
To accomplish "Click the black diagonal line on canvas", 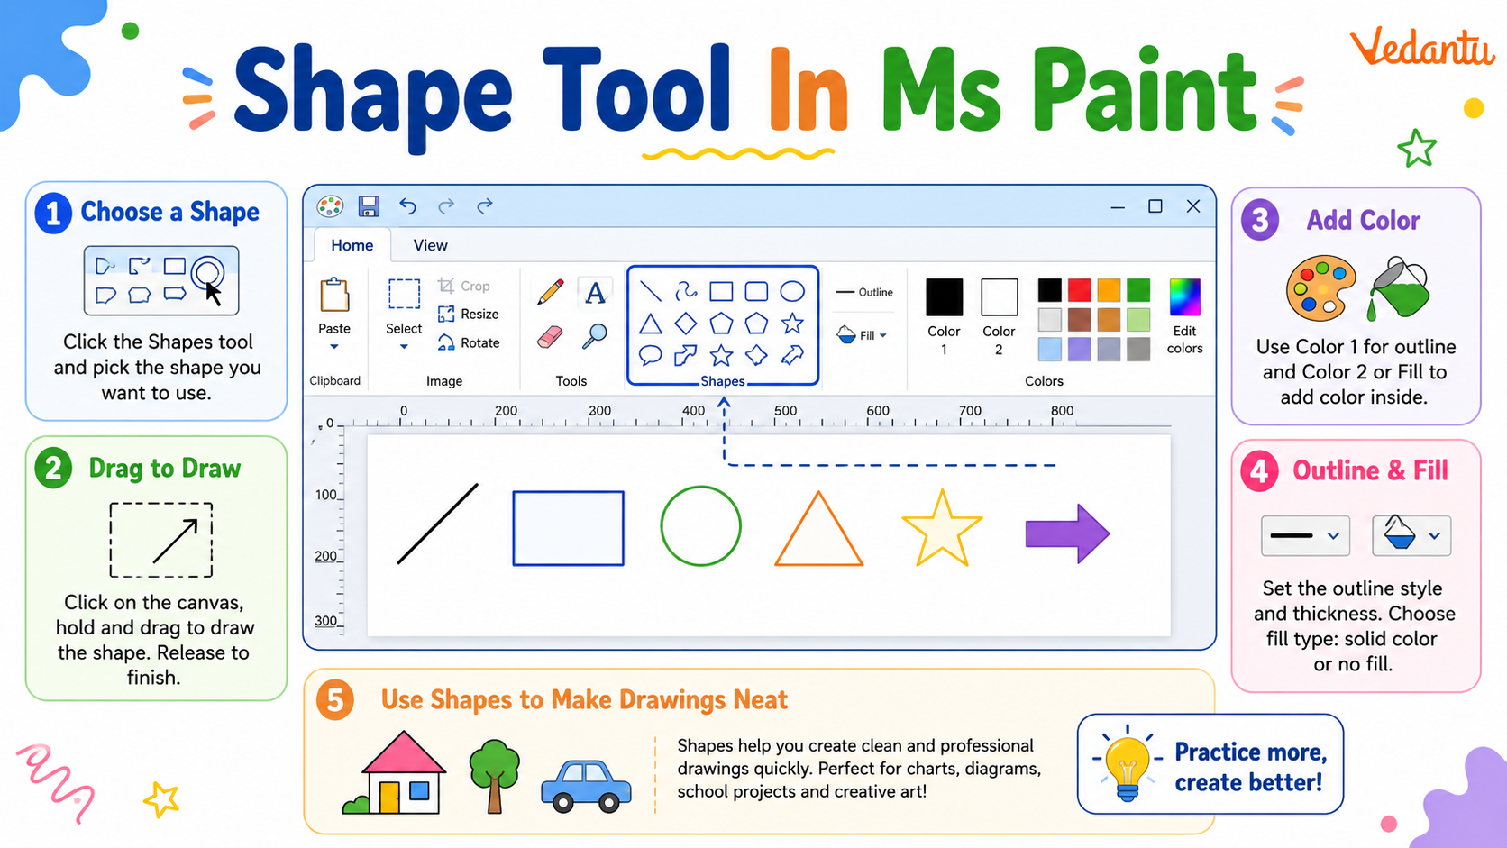I will click(x=438, y=524).
